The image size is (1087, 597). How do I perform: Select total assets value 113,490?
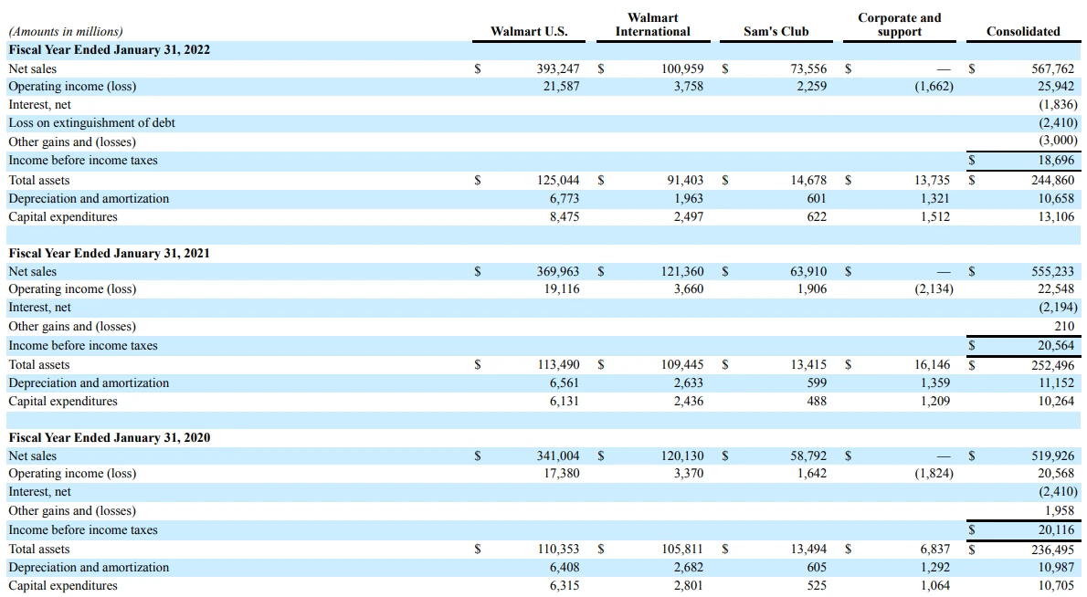(x=558, y=365)
